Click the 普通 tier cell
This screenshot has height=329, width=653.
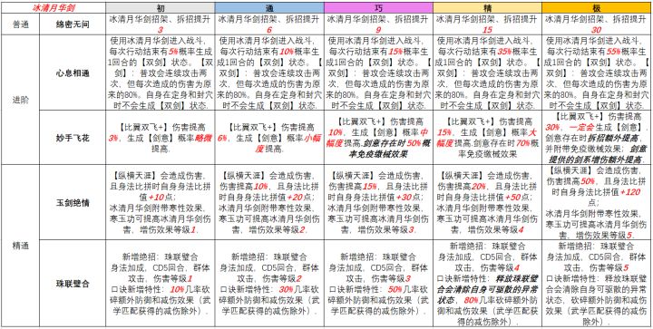(x=20, y=24)
